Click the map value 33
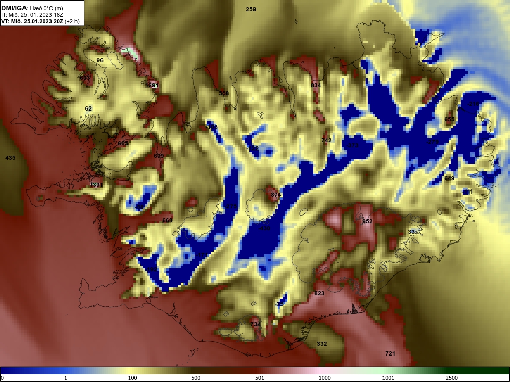This screenshot has width=510, height=382. pos(412,232)
